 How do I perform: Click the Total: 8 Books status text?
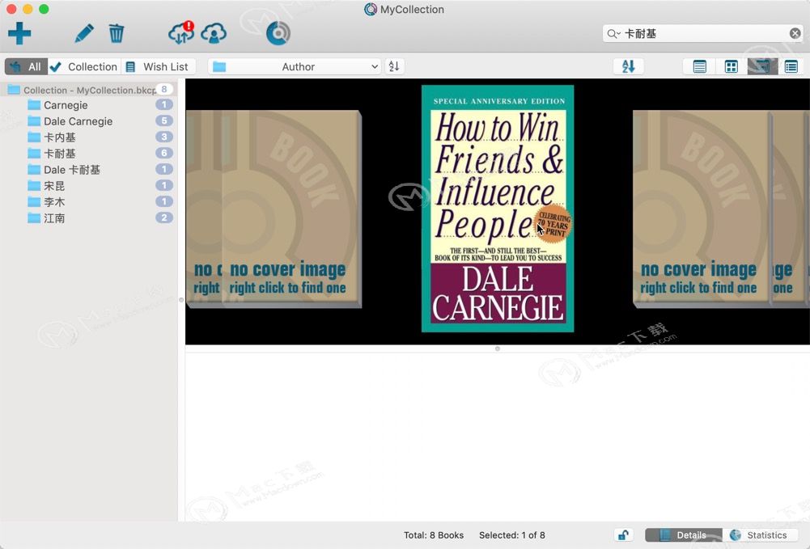tap(434, 535)
